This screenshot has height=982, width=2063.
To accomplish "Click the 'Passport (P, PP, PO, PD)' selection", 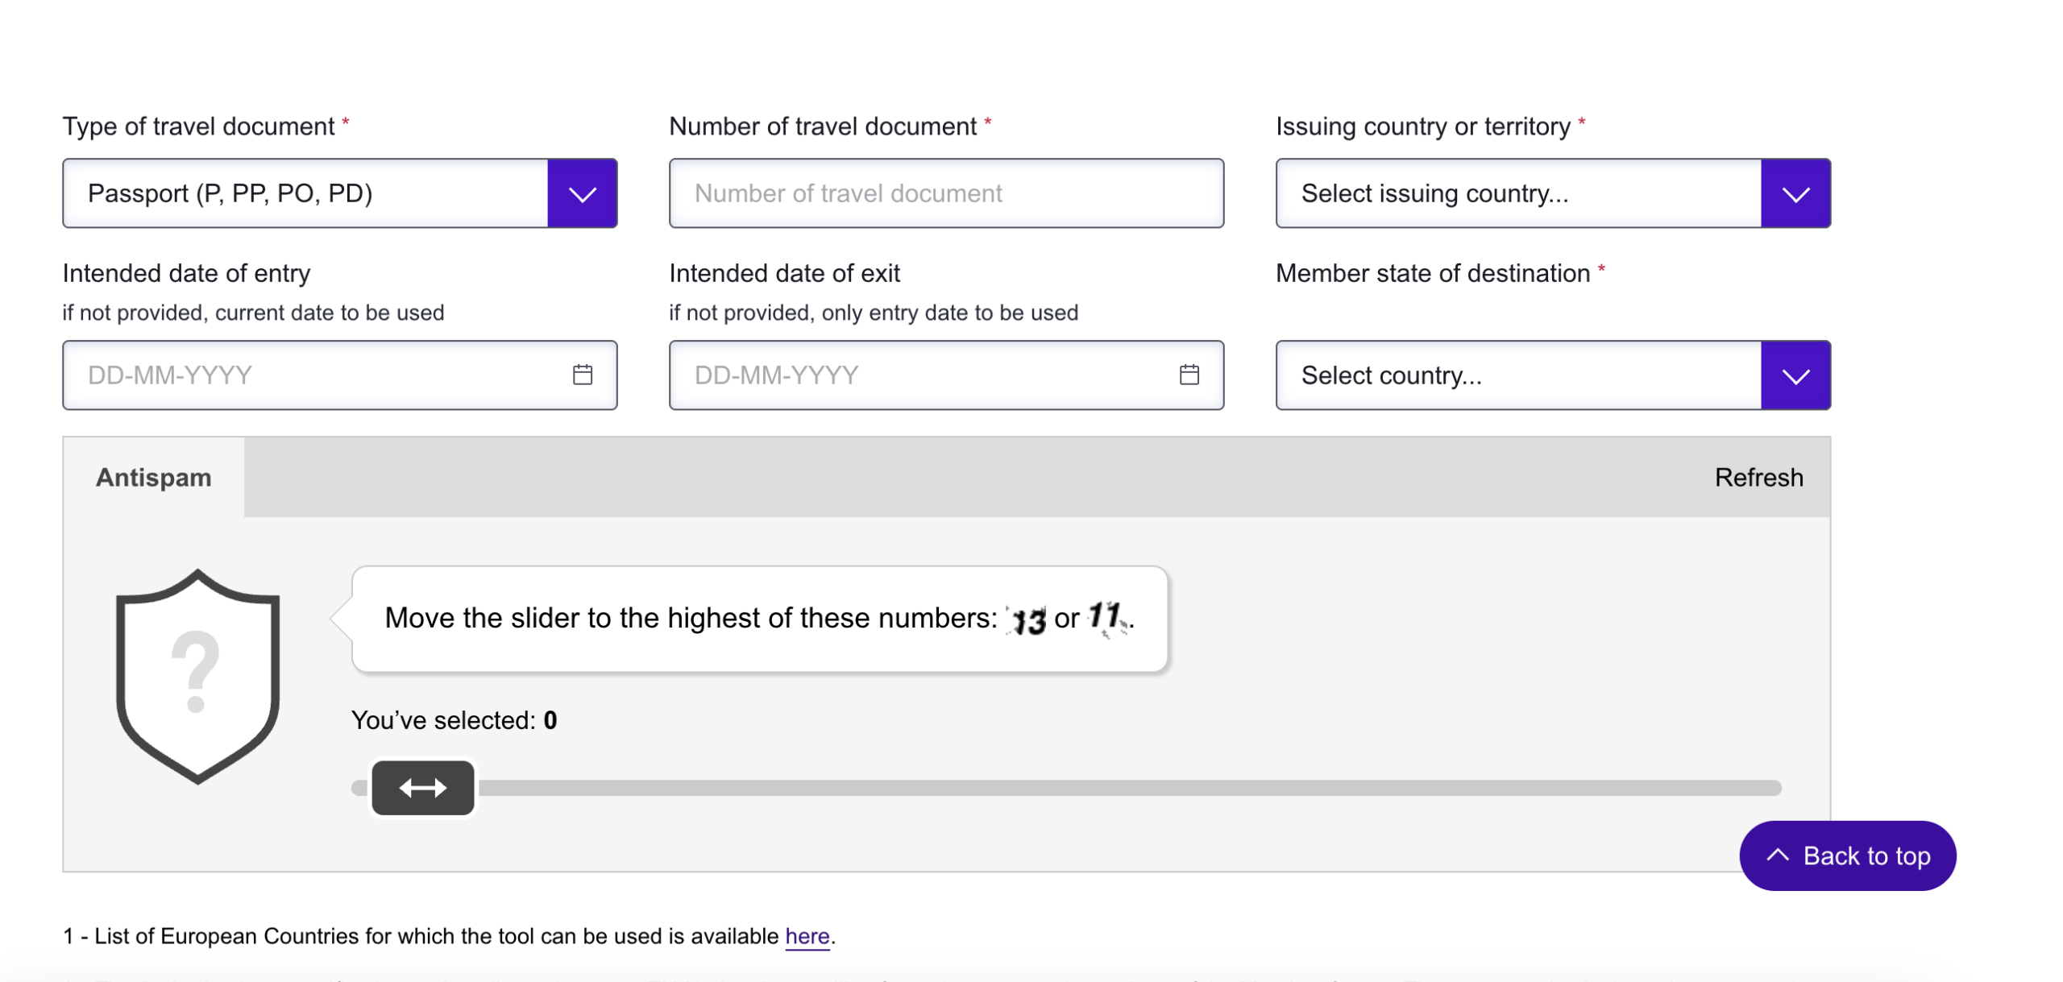I will tap(230, 193).
